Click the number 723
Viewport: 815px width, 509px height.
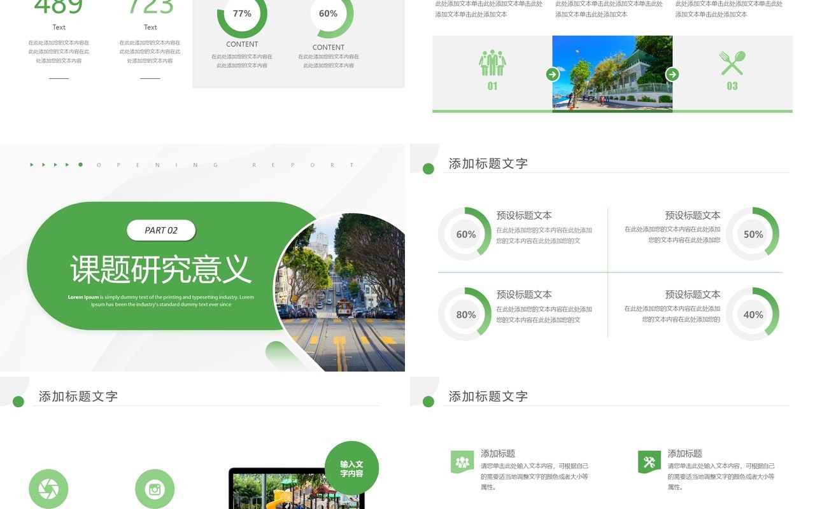point(150,6)
